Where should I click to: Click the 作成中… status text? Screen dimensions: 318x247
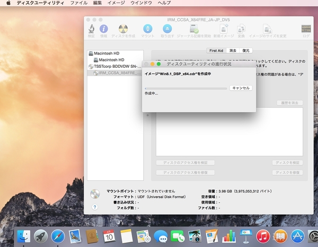click(x=151, y=93)
